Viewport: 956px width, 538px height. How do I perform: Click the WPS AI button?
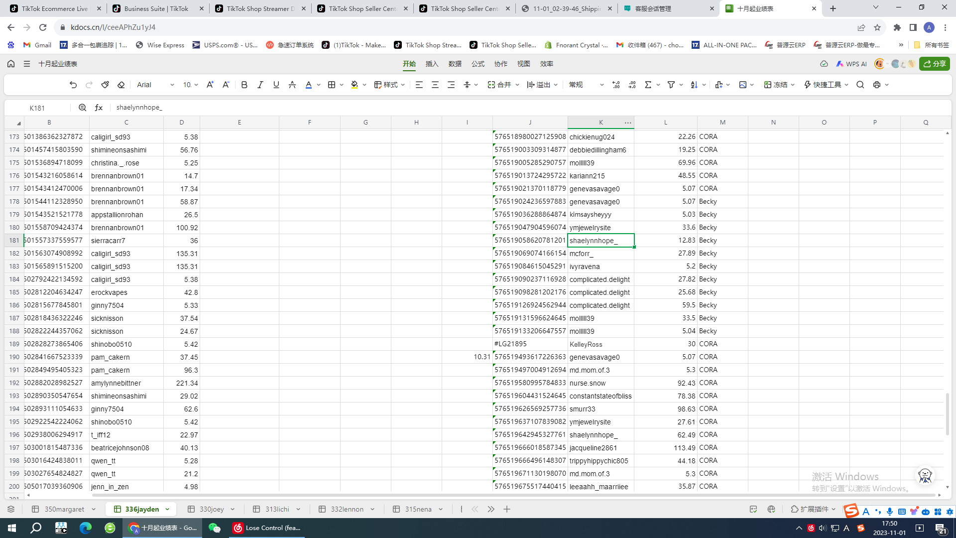pos(851,64)
